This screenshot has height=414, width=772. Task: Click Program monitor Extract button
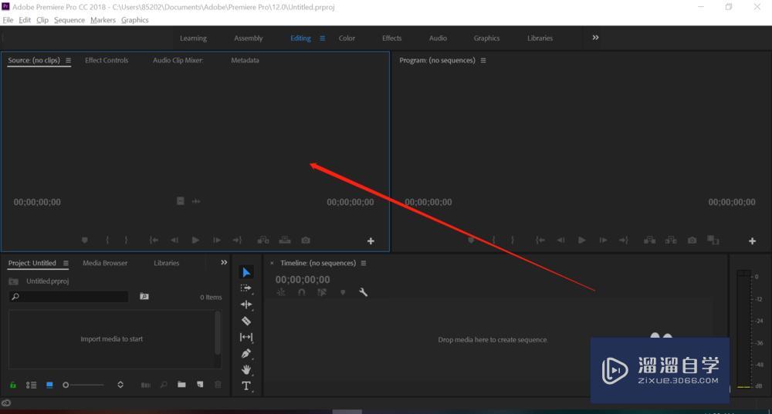[x=671, y=240]
